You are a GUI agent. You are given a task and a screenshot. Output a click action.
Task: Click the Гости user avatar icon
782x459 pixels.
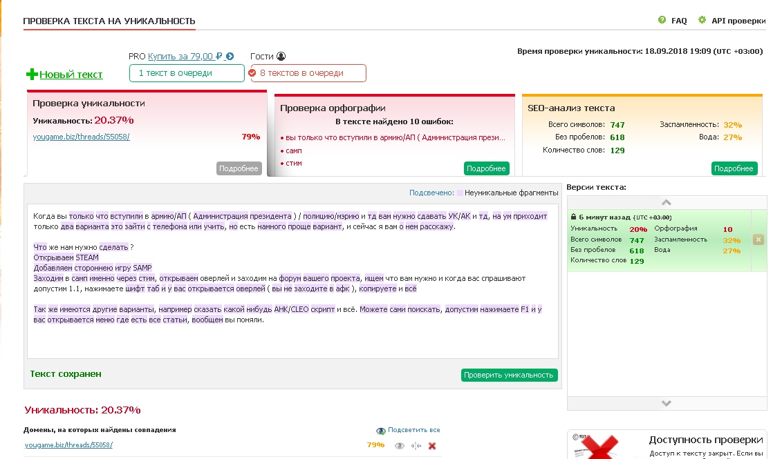tap(281, 57)
